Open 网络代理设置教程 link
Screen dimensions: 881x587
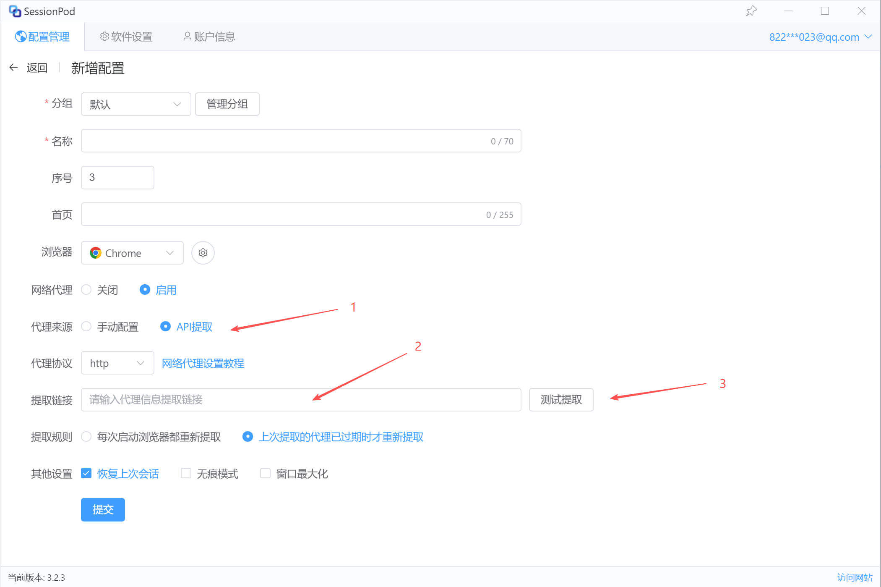coord(203,363)
